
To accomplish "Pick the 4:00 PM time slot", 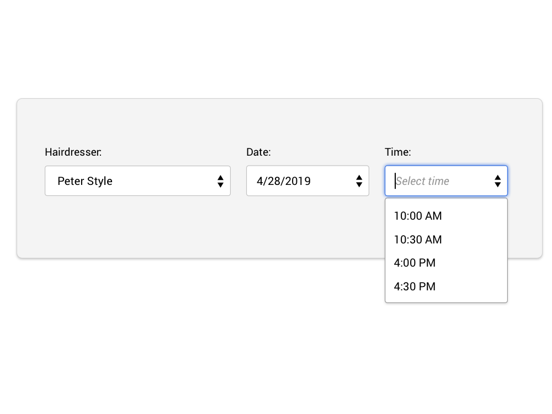I will click(x=415, y=263).
